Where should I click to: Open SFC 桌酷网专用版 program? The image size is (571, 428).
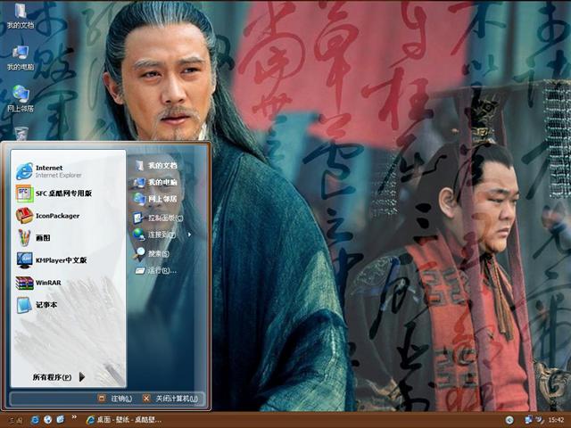pos(54,193)
